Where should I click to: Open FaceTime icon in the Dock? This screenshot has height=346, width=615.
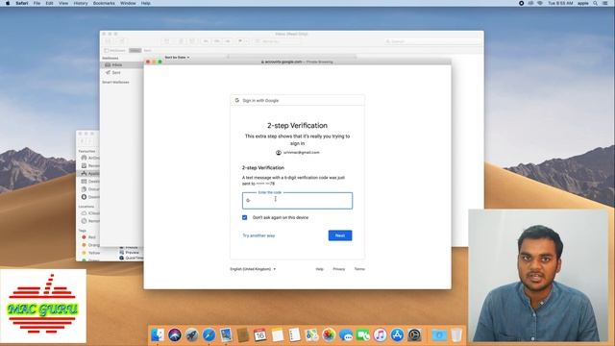(363, 334)
